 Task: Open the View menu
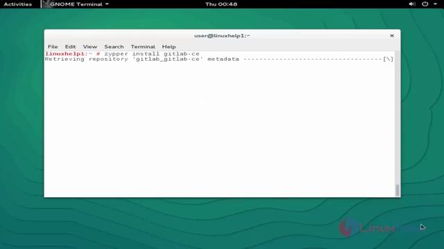(90, 46)
